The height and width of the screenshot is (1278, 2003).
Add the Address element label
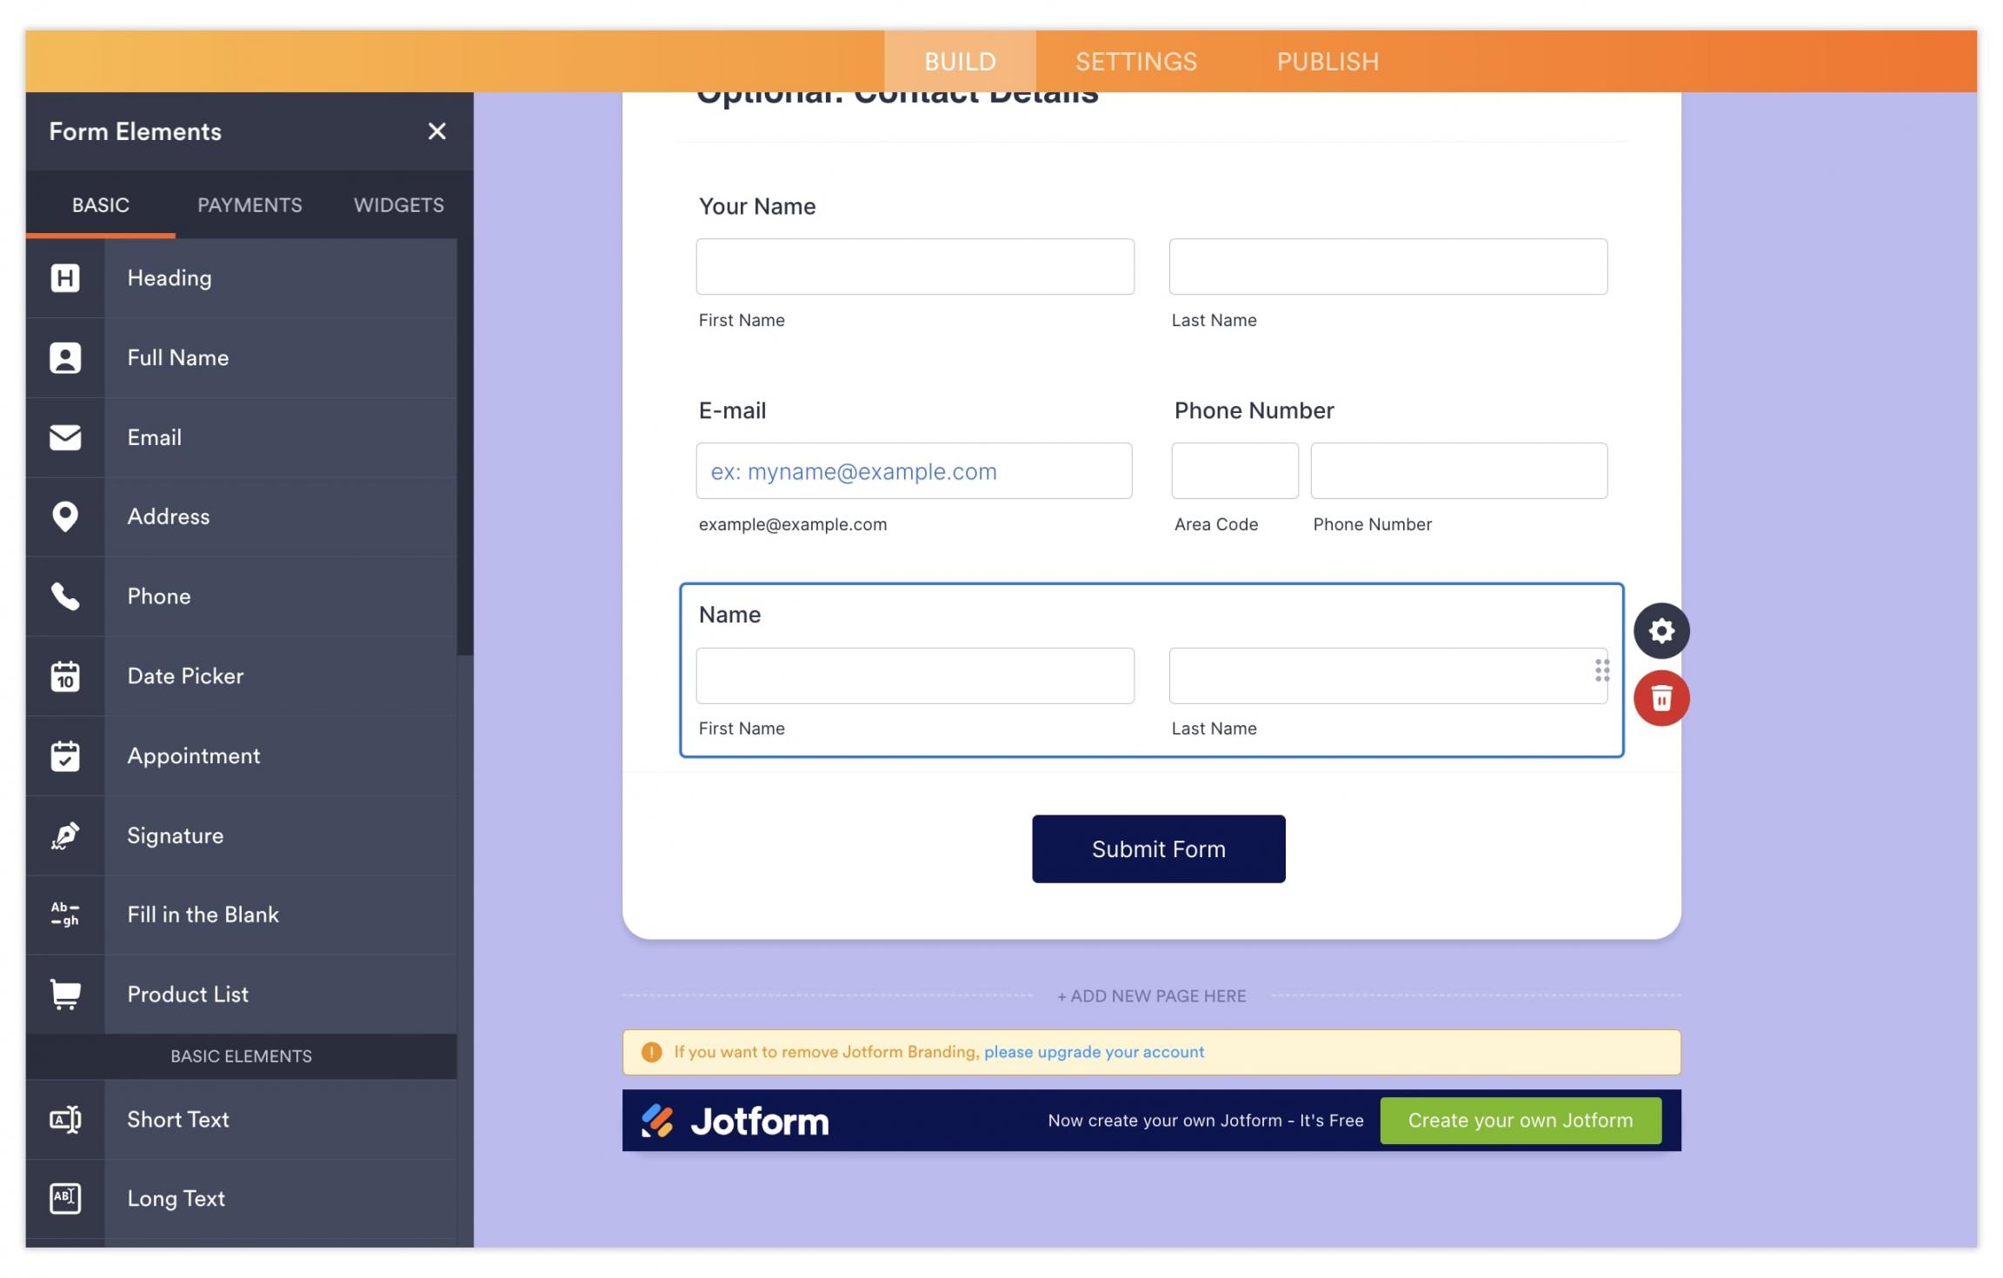coord(169,516)
